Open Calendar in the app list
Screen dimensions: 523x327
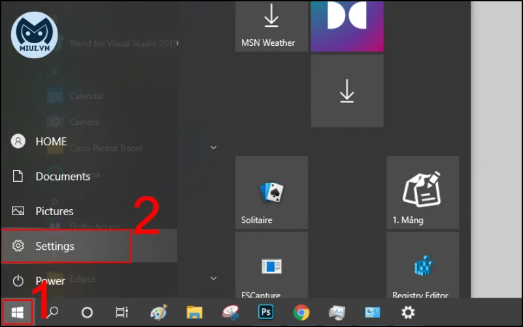pos(86,96)
